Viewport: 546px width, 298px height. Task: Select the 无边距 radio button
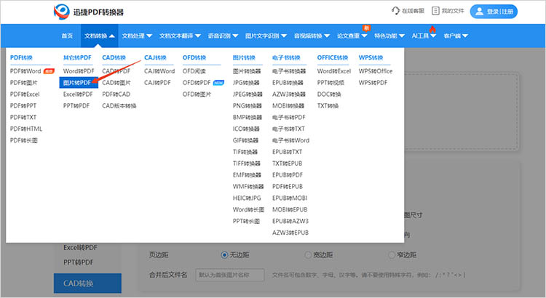[x=225, y=255]
